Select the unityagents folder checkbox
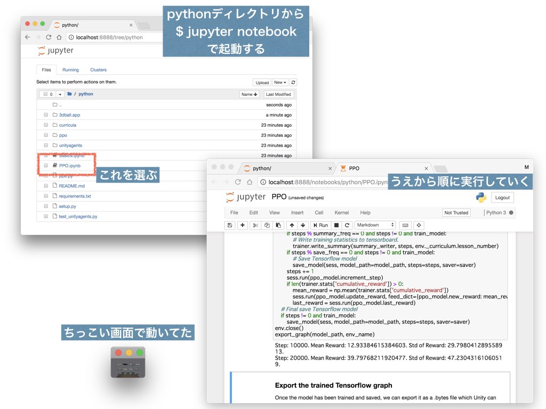Viewport: 546px width, 409px height. 46,145
